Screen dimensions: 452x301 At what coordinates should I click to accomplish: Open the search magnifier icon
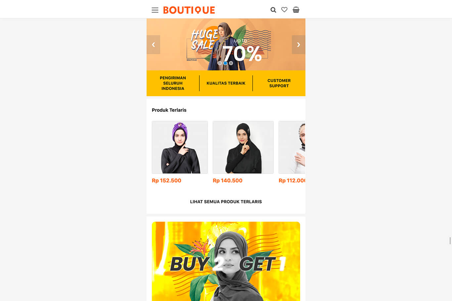coord(273,10)
